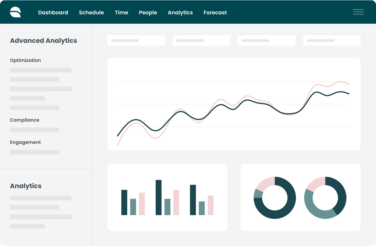Click the company logo in the header
Image resolution: width=376 pixels, height=246 pixels.
[15, 12]
